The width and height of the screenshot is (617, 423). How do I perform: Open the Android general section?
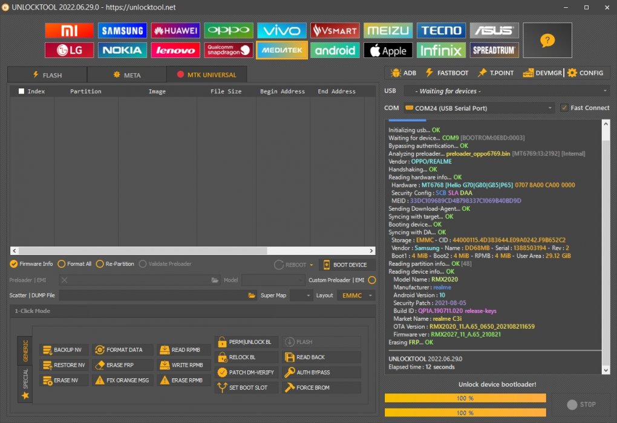[x=335, y=50]
